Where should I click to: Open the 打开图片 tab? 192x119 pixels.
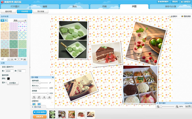coord(15,6)
